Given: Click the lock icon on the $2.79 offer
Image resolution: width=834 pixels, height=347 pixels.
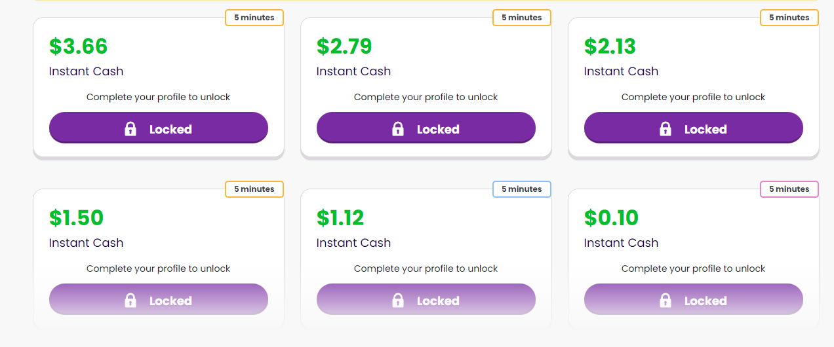Looking at the screenshot, I should pyautogui.click(x=398, y=129).
